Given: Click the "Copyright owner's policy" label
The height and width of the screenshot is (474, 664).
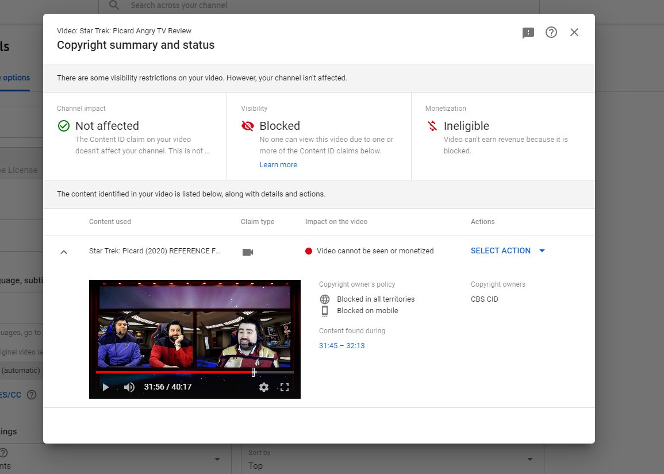Looking at the screenshot, I should tap(357, 284).
